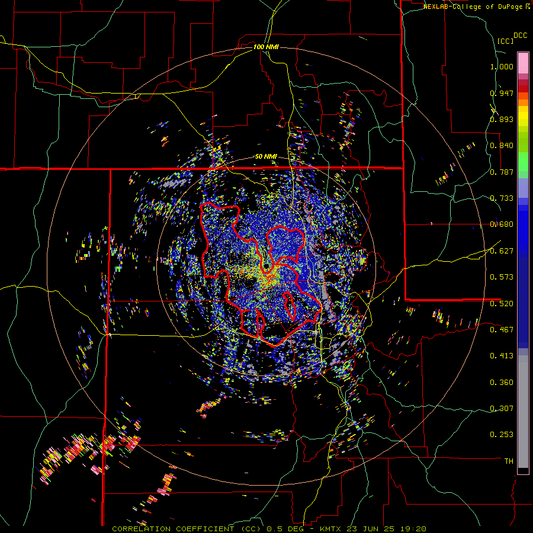Click the 1.000 color scale value
This screenshot has width=533, height=533.
coord(502,66)
